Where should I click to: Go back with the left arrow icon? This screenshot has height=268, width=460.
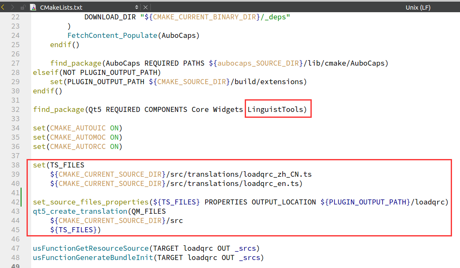tap(3, 7)
